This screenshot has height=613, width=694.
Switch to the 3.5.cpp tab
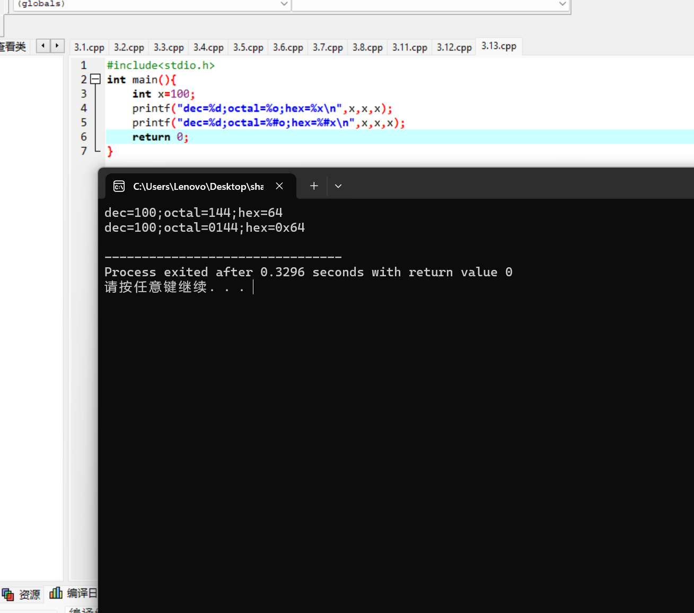[x=248, y=47]
